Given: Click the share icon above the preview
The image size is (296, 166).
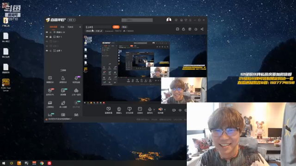Looking at the screenshot, I should (202, 29).
